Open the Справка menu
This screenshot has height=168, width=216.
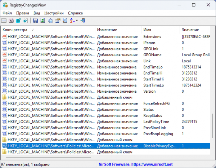coord(75,13)
